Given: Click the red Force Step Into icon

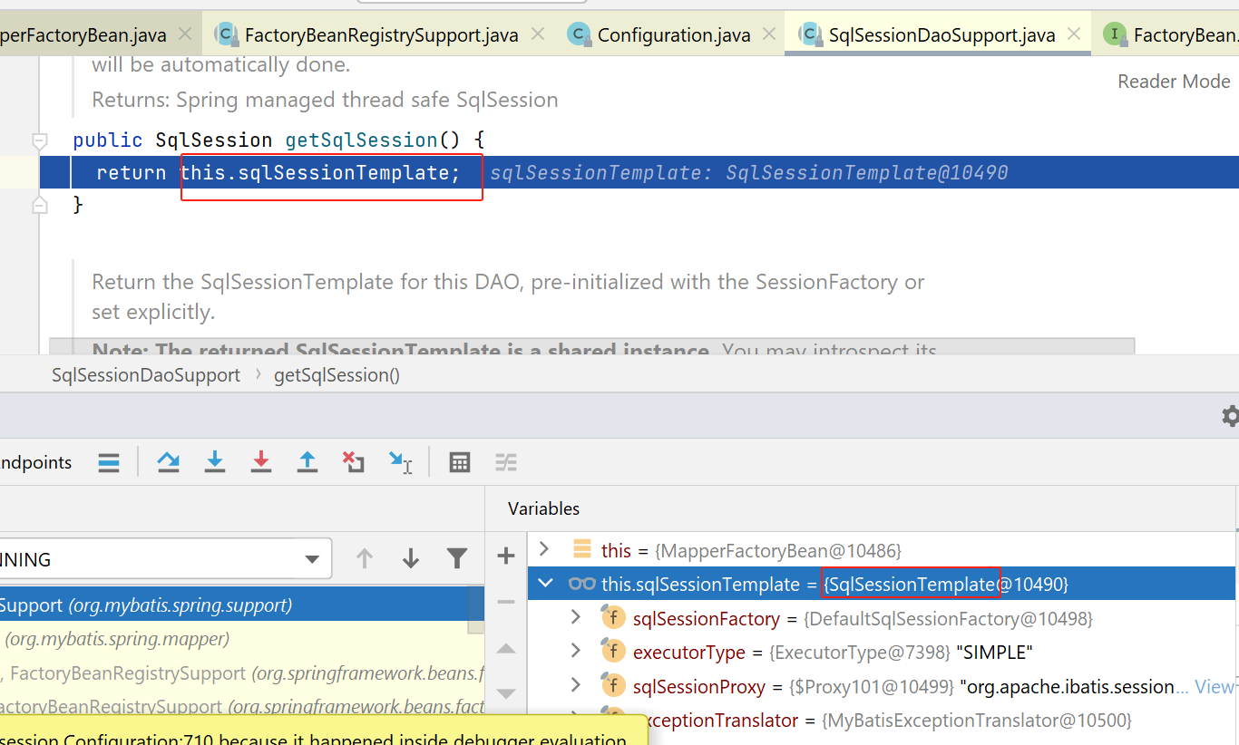Looking at the screenshot, I should click(261, 462).
